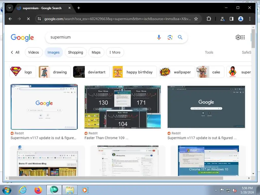Open Google apps grid
Image resolution: width=260 pixels, height=195 pixels.
(x=243, y=37)
